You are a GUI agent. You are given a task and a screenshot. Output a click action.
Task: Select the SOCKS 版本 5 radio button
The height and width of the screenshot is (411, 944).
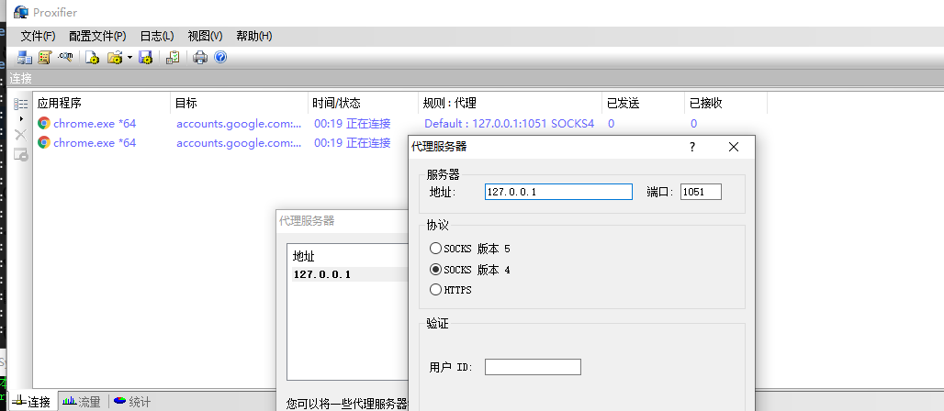click(435, 249)
